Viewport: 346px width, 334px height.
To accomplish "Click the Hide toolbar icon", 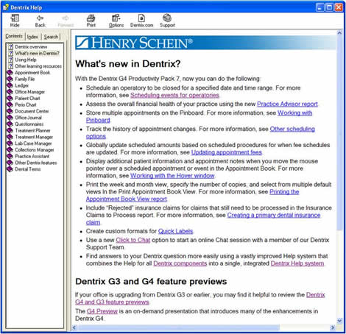I will click(15, 21).
